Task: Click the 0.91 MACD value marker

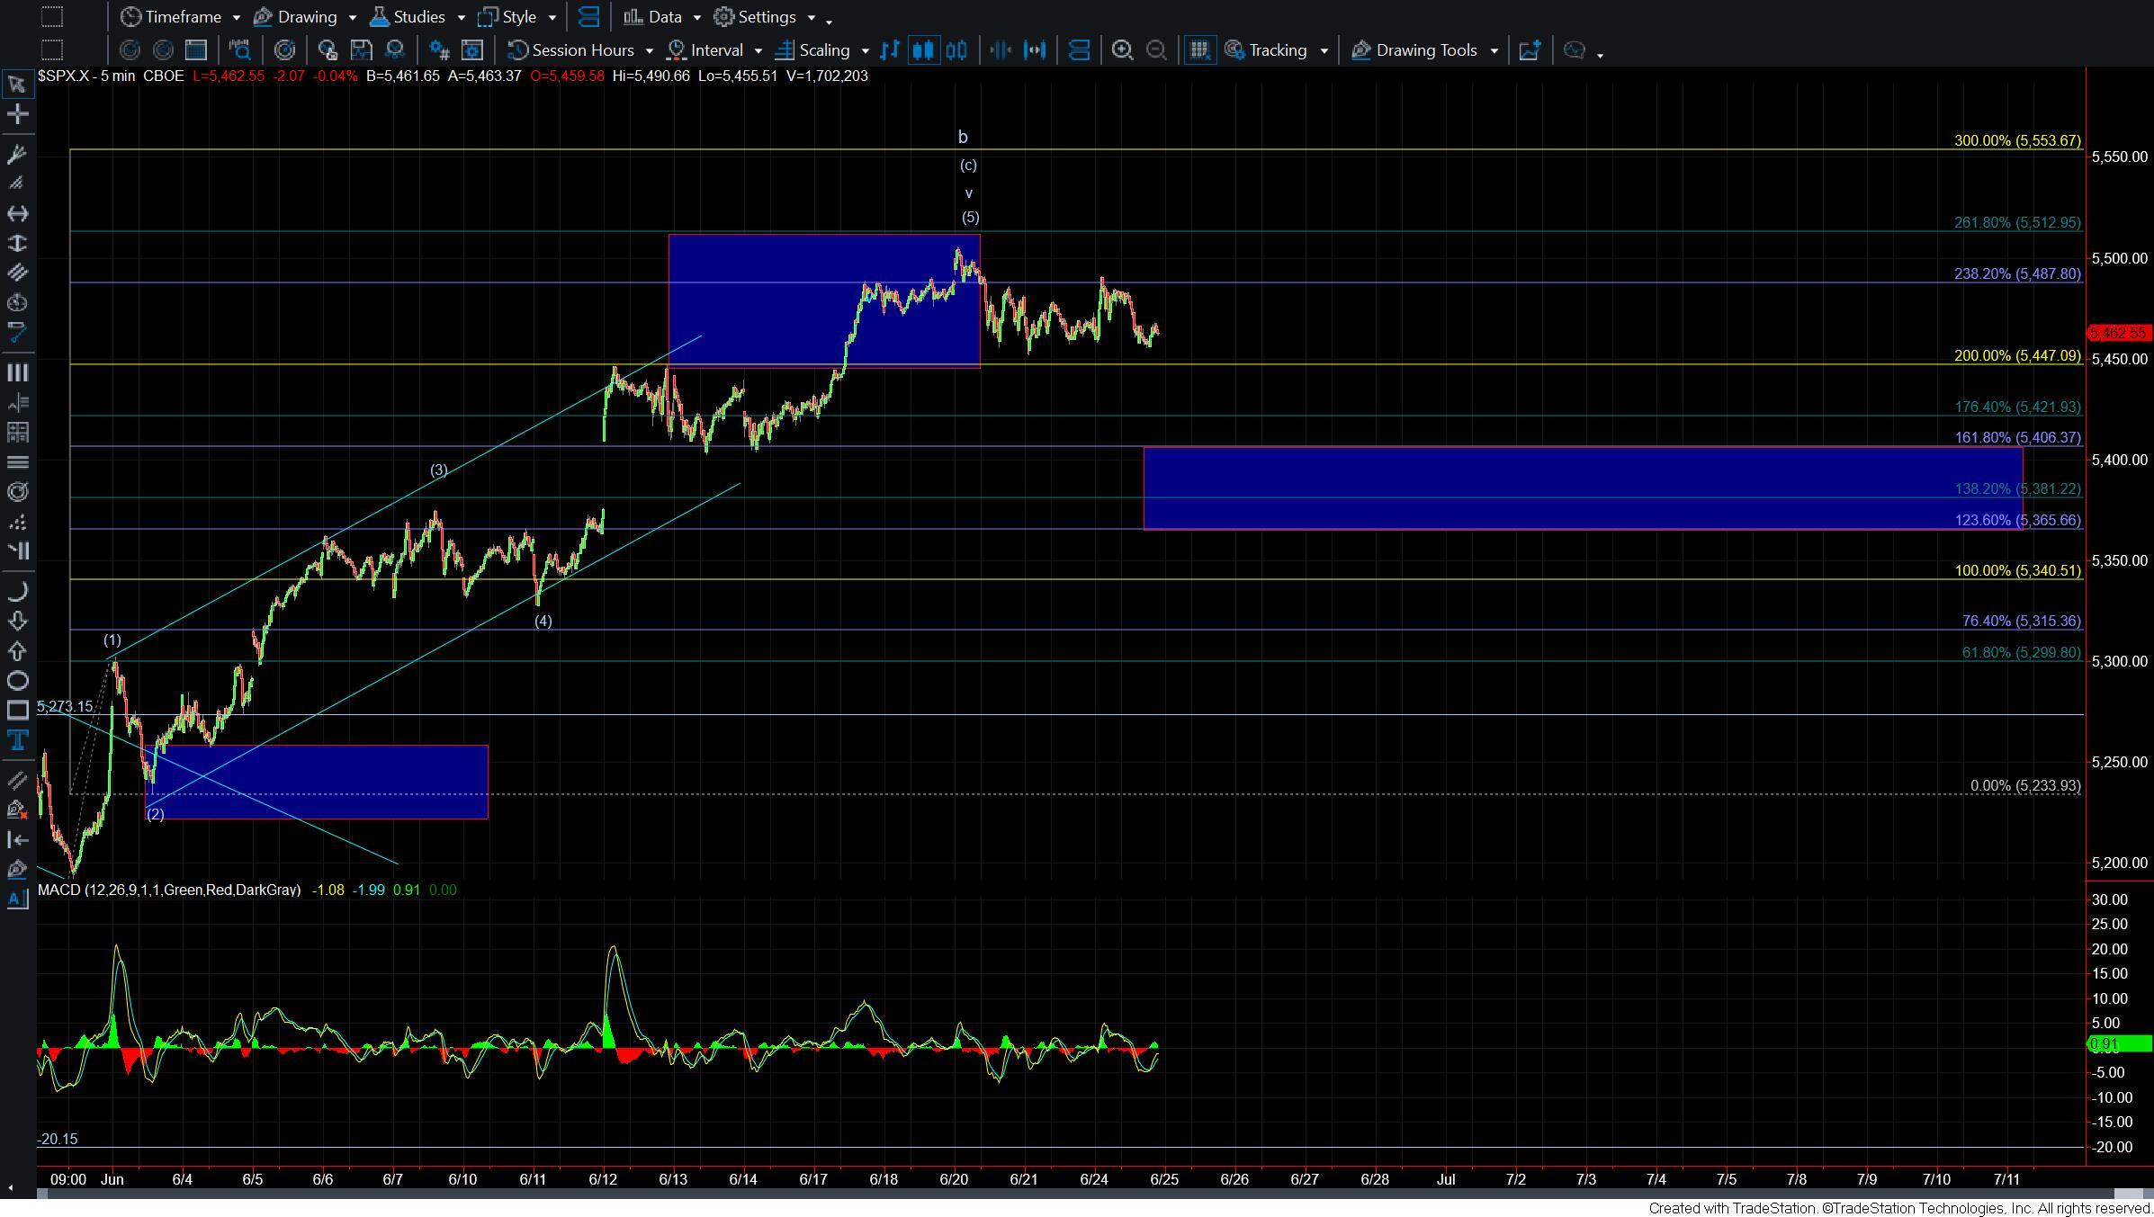Action: click(2118, 1044)
